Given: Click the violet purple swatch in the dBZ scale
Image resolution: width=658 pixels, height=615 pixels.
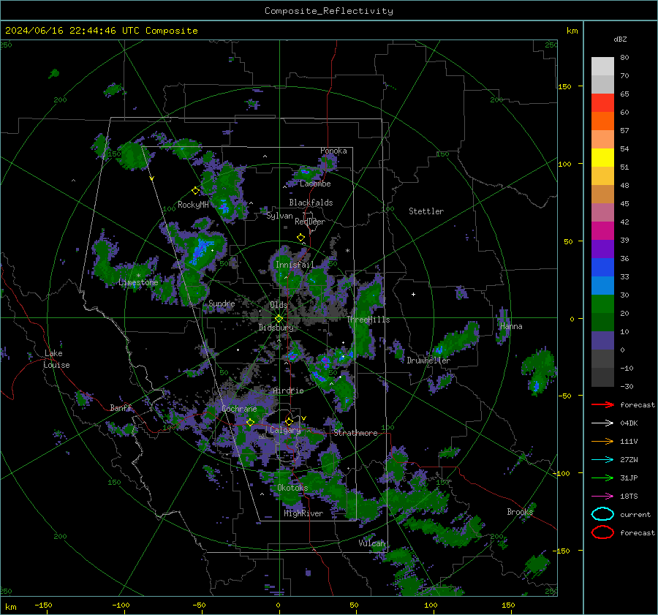Looking at the screenshot, I should (x=602, y=249).
